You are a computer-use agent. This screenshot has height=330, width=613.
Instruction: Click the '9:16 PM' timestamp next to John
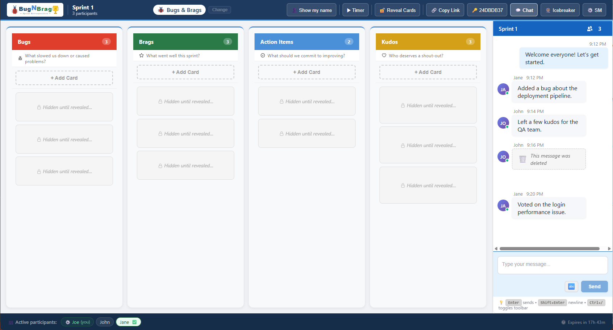pos(535,145)
